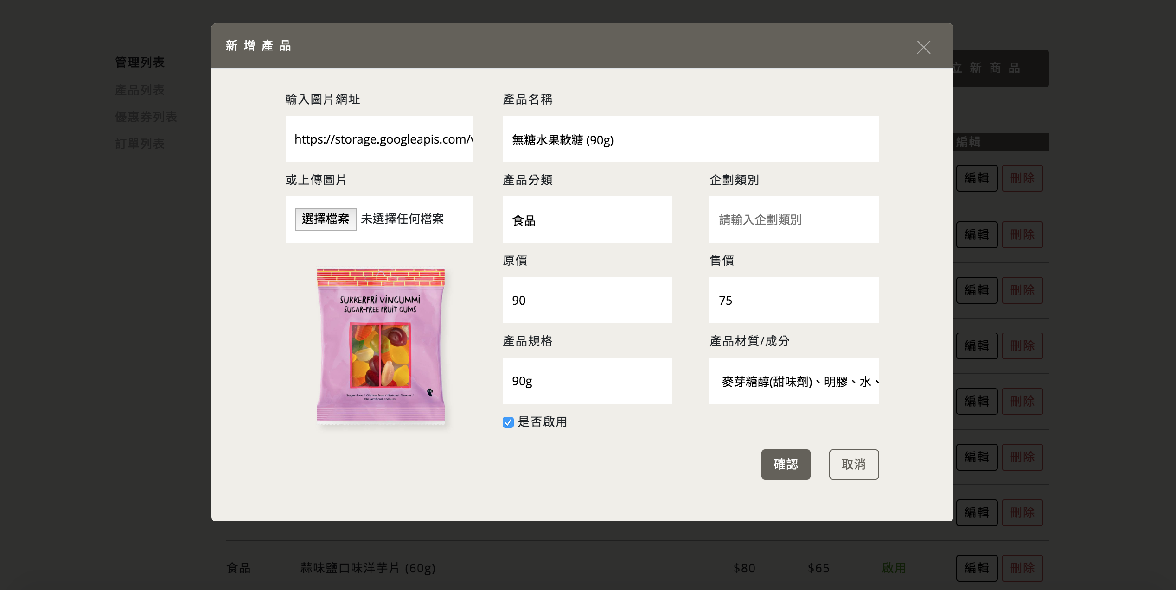1176x590 pixels.
Task: Click the 建立新商品 button behind dialog
Action: pos(1001,69)
